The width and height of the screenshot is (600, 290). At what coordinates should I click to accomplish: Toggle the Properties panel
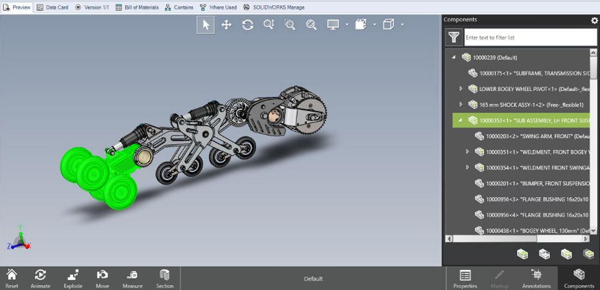[465, 278]
